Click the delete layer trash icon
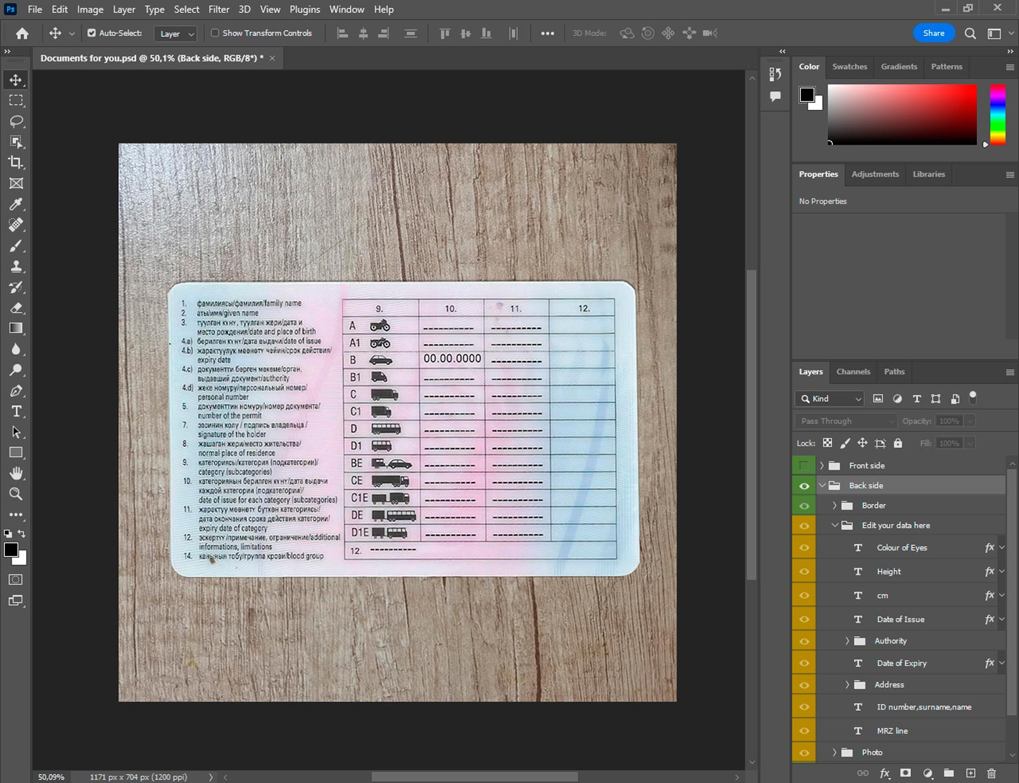1019x783 pixels. (x=991, y=773)
